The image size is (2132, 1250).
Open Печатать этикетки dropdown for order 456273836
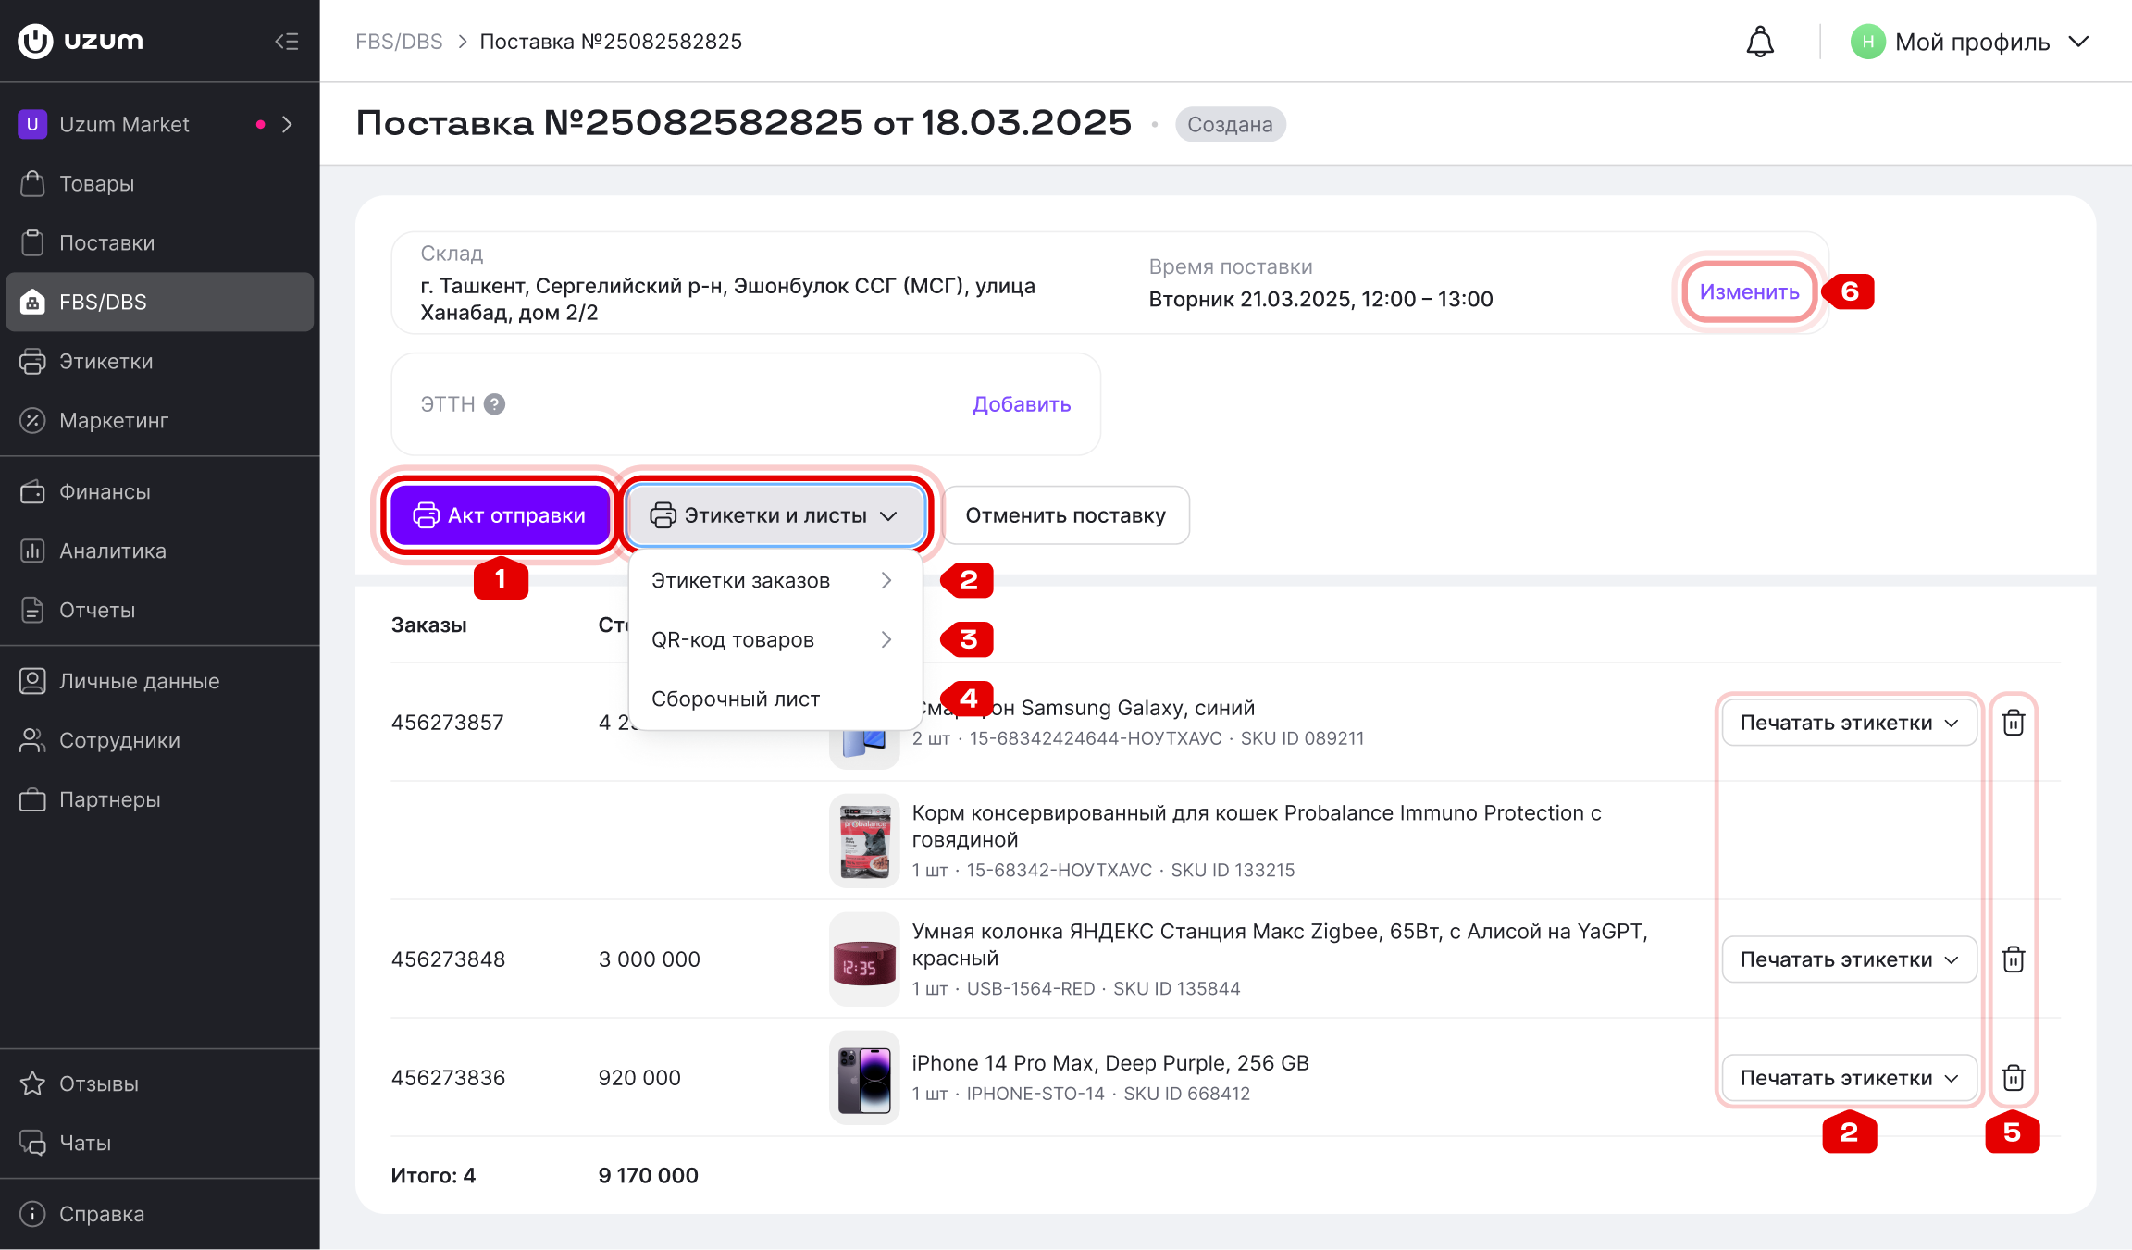click(1849, 1078)
